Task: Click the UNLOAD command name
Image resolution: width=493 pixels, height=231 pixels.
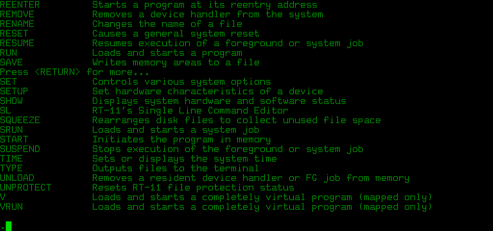Action: [x=17, y=178]
